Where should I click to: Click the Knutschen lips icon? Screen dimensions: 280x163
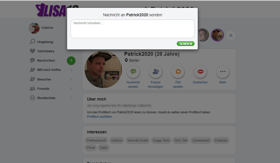click(x=200, y=72)
